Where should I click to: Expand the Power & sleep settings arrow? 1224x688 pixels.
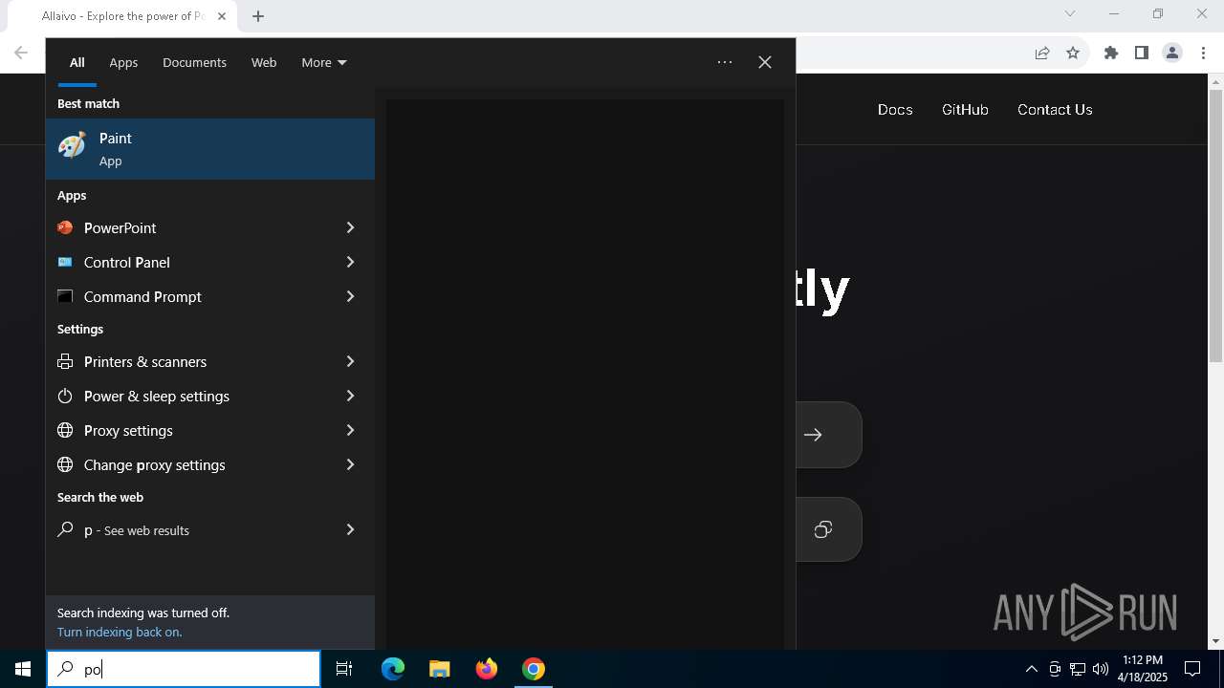pyautogui.click(x=350, y=396)
